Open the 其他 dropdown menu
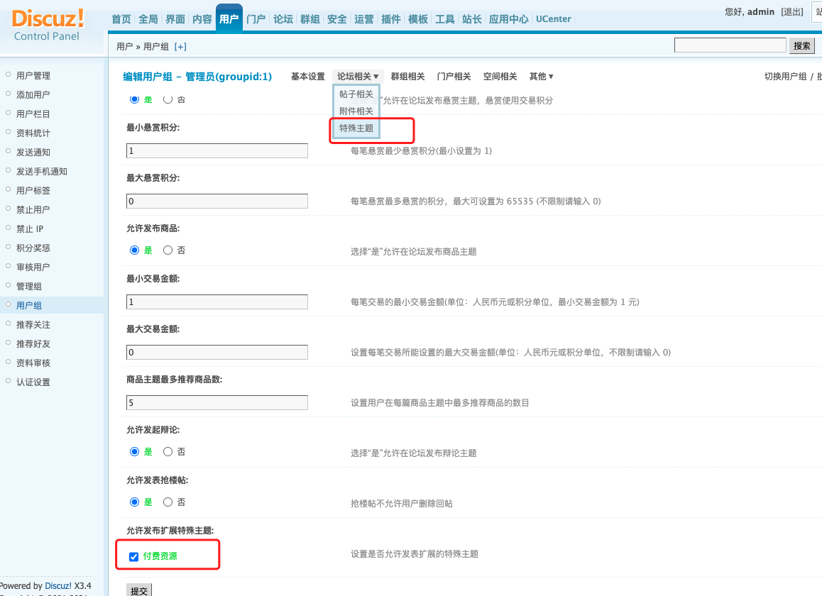Screen dimensions: 822x596 click(541, 77)
